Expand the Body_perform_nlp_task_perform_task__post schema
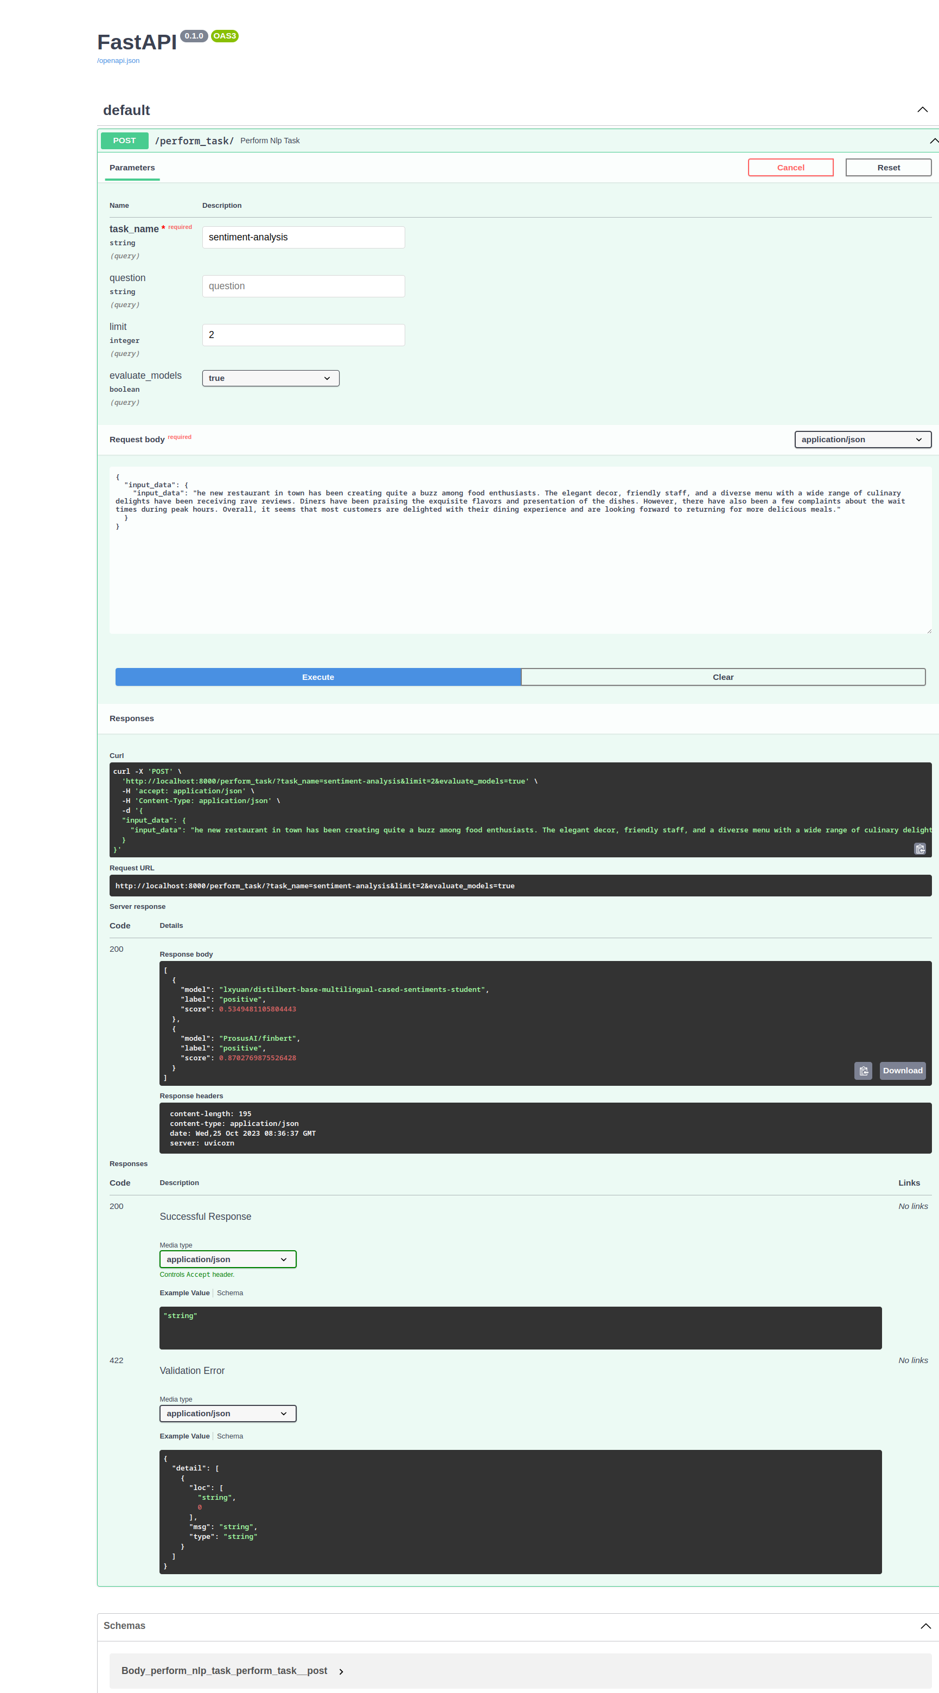939x1693 pixels. (340, 1671)
